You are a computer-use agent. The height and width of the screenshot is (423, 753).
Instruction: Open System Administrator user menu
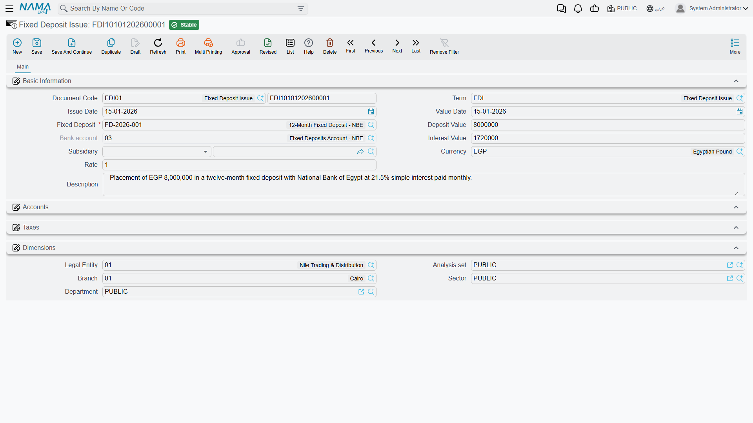[x=712, y=9]
